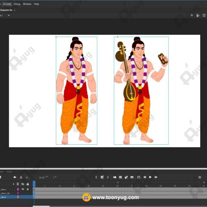
Task: Toggle show or hide all layers
Action: point(23,184)
